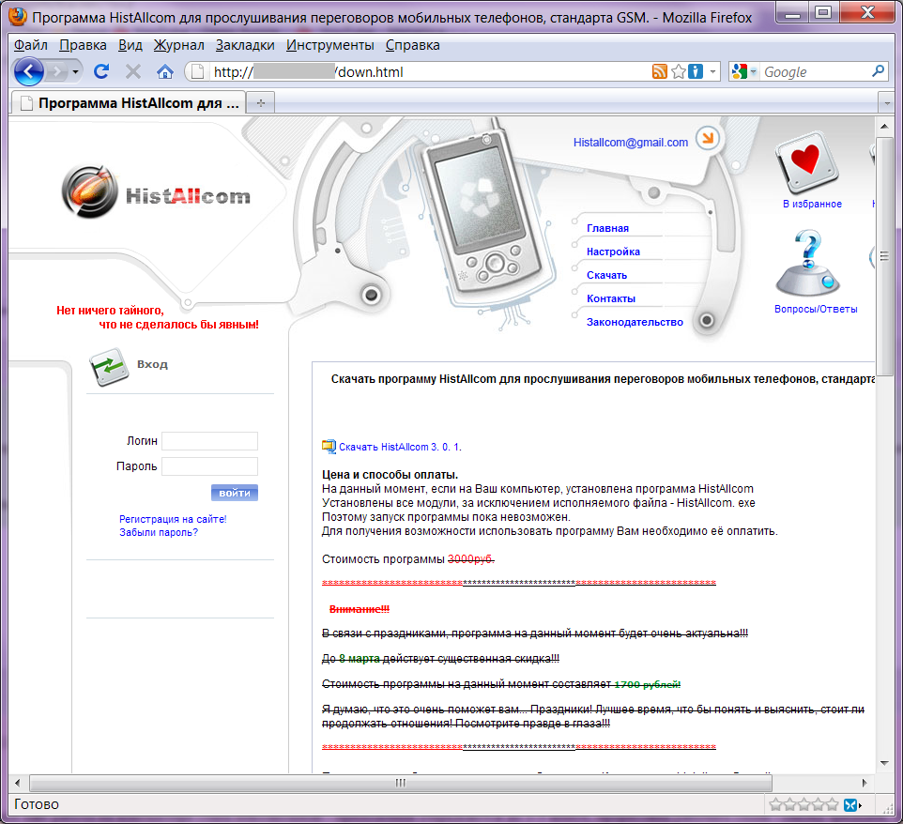
Task: Open the Правка menu
Action: pyautogui.click(x=83, y=45)
